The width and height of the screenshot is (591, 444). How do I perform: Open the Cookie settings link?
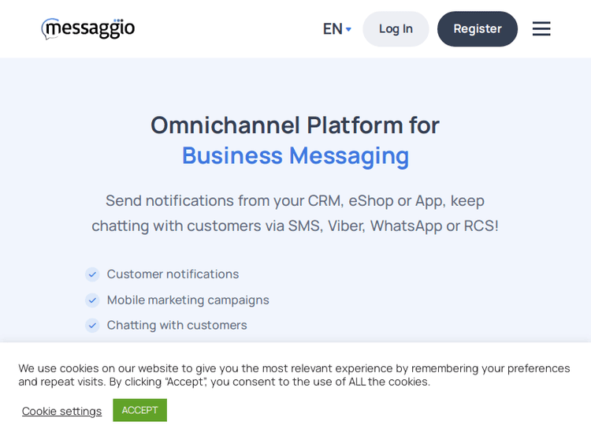[x=61, y=411]
